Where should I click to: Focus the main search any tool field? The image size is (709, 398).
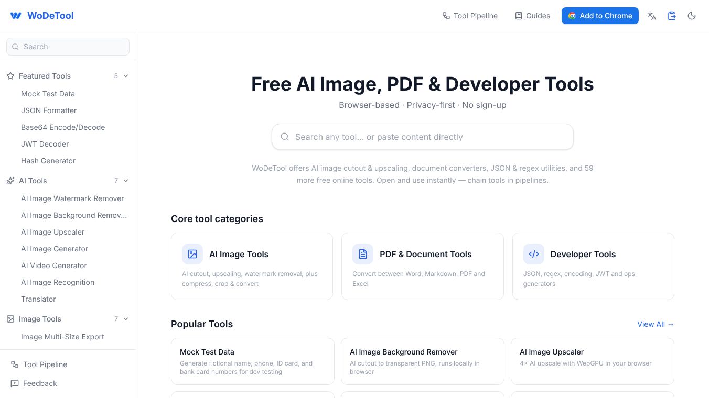click(423, 137)
